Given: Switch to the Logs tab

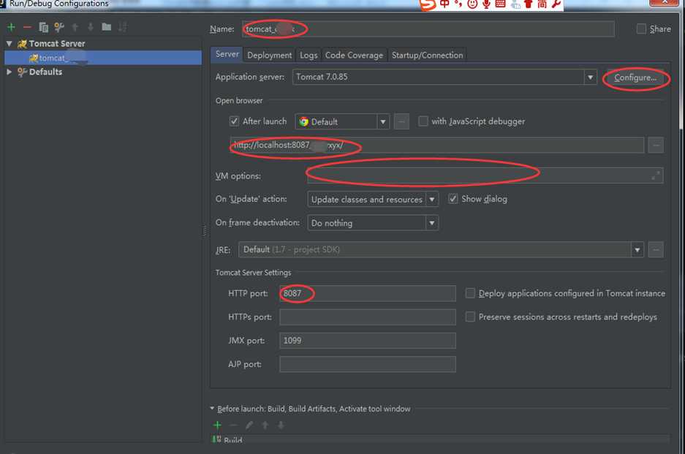Looking at the screenshot, I should coord(309,55).
